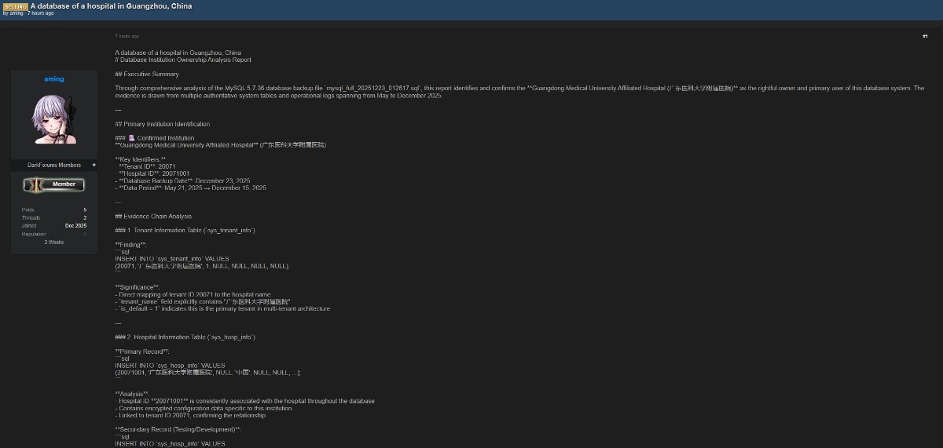Click the status dot beside DarkForums Members

coord(94,165)
